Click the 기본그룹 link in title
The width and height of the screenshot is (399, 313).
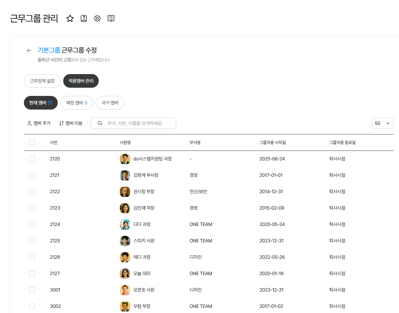(49, 51)
